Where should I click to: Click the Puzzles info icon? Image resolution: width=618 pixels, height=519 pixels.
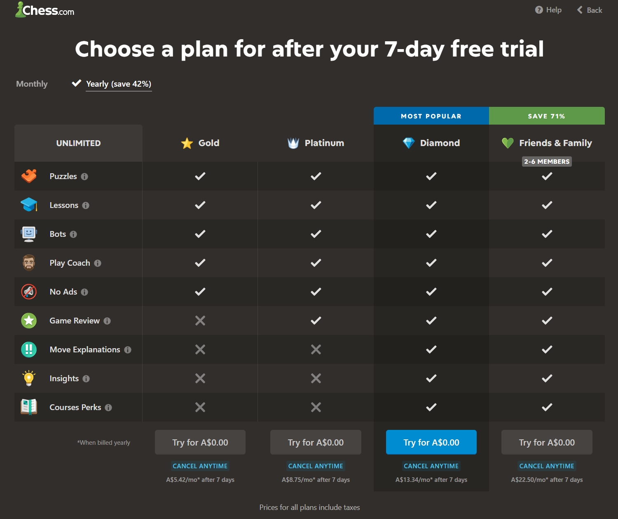click(84, 177)
